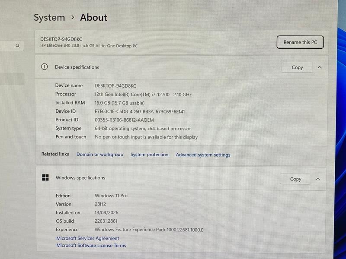Click the Product ID label
The width and height of the screenshot is (346, 259).
coord(67,120)
